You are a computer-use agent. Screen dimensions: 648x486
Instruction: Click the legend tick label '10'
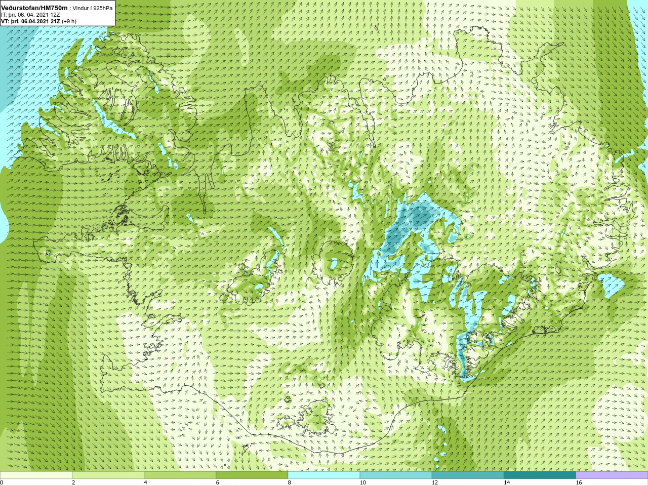[363, 482]
